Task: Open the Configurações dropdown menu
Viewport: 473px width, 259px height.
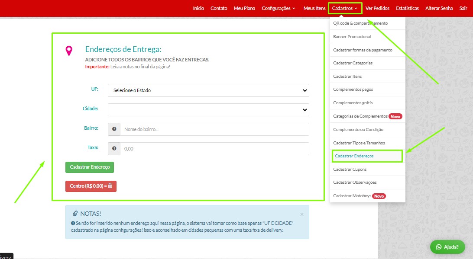Action: pyautogui.click(x=278, y=8)
